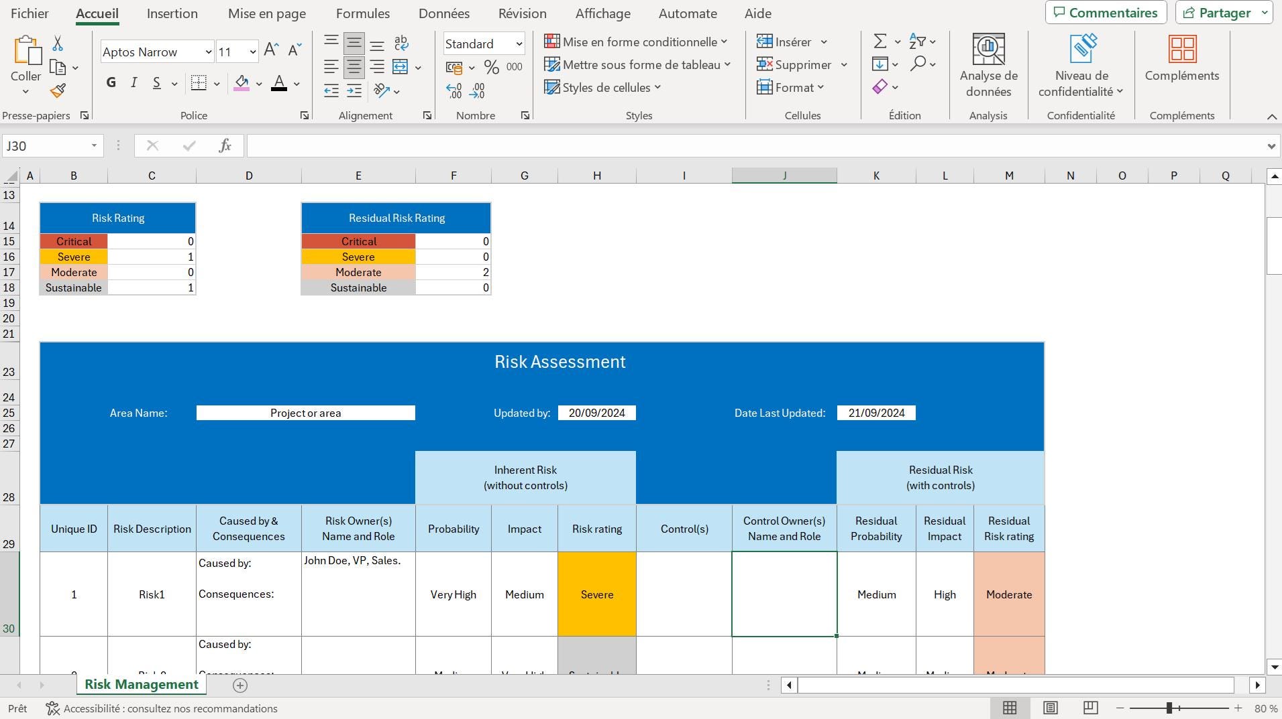Apply percent number format
Image resolution: width=1282 pixels, height=719 pixels.
492,67
